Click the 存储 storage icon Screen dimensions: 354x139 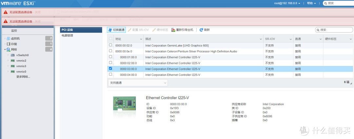(9, 44)
